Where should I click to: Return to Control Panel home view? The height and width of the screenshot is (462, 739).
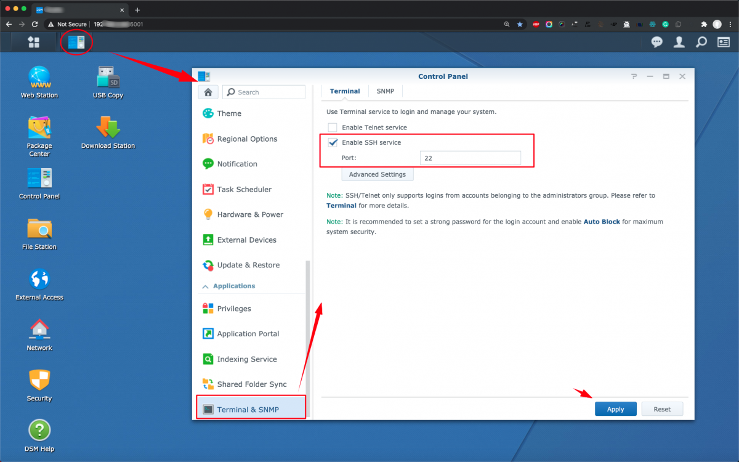208,91
